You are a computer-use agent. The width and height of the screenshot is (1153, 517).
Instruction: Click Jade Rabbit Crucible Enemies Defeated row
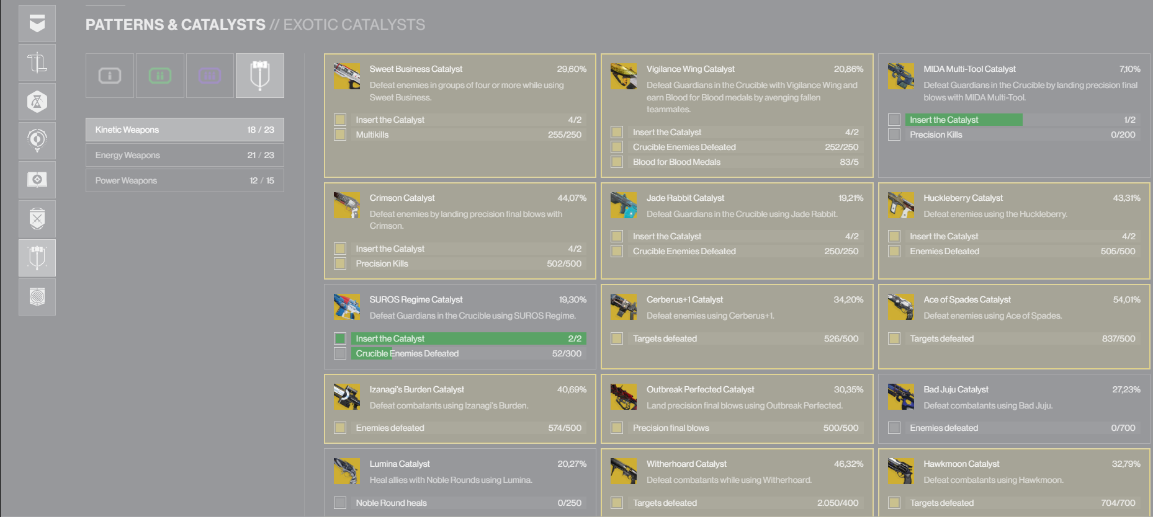746,251
